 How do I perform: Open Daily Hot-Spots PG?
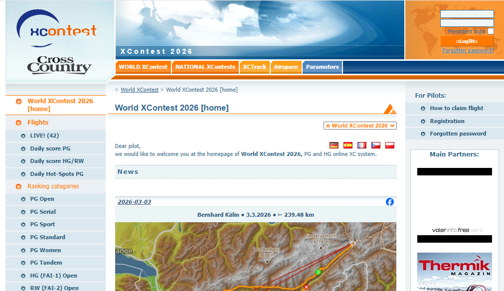pyautogui.click(x=56, y=174)
